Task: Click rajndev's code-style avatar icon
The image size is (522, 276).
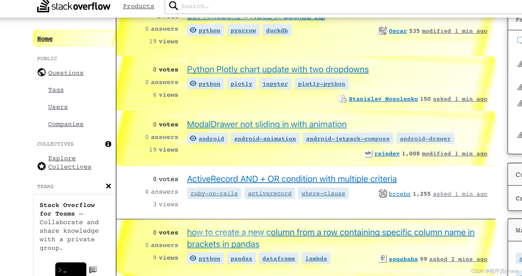Action: [x=368, y=153]
